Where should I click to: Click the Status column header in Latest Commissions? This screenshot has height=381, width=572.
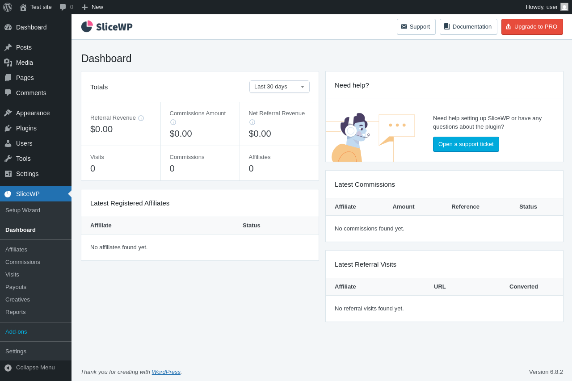point(528,206)
